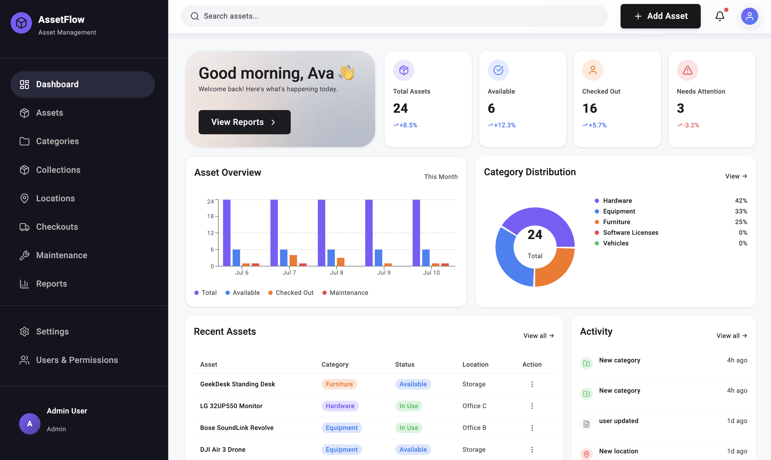This screenshot has height=460, width=771.
Task: Click the user updated document icon
Action: tap(586, 424)
